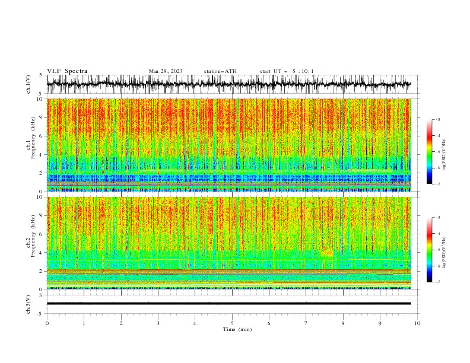Click the time axis tick label '0'
470x363 pixels.
pos(47,323)
